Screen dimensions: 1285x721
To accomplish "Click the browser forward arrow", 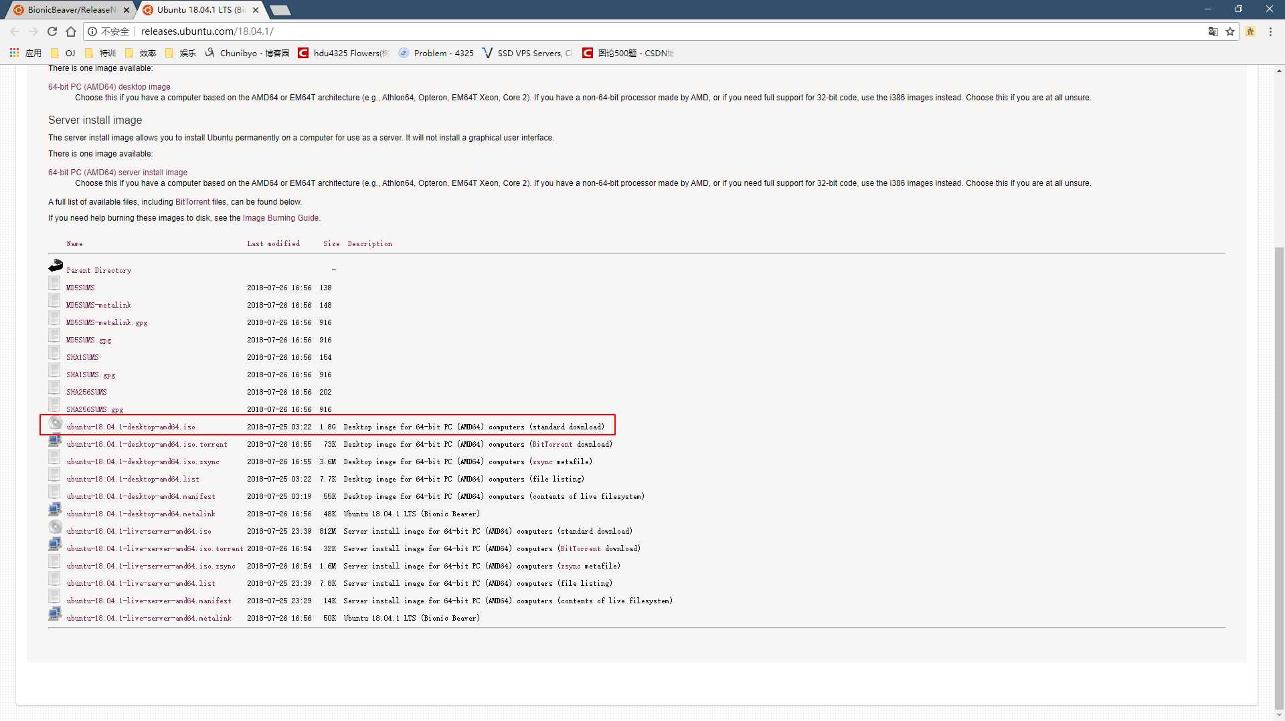I will (33, 31).
